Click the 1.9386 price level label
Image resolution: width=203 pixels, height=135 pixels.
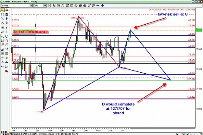15,89
